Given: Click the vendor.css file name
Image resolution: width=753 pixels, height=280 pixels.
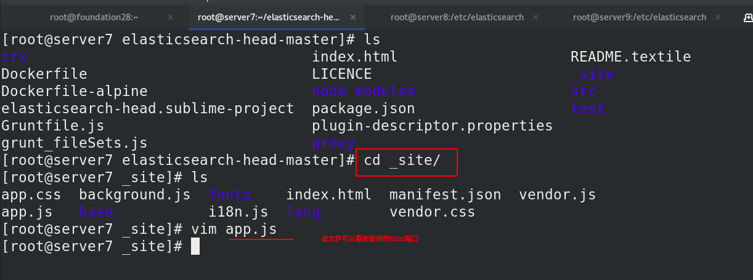Looking at the screenshot, I should 433,212.
